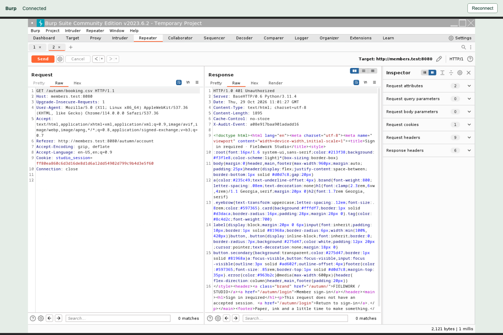Image resolution: width=503 pixels, height=335 pixels.
Task: Toggle response non-printable characters \n
Action: pos(366,82)
